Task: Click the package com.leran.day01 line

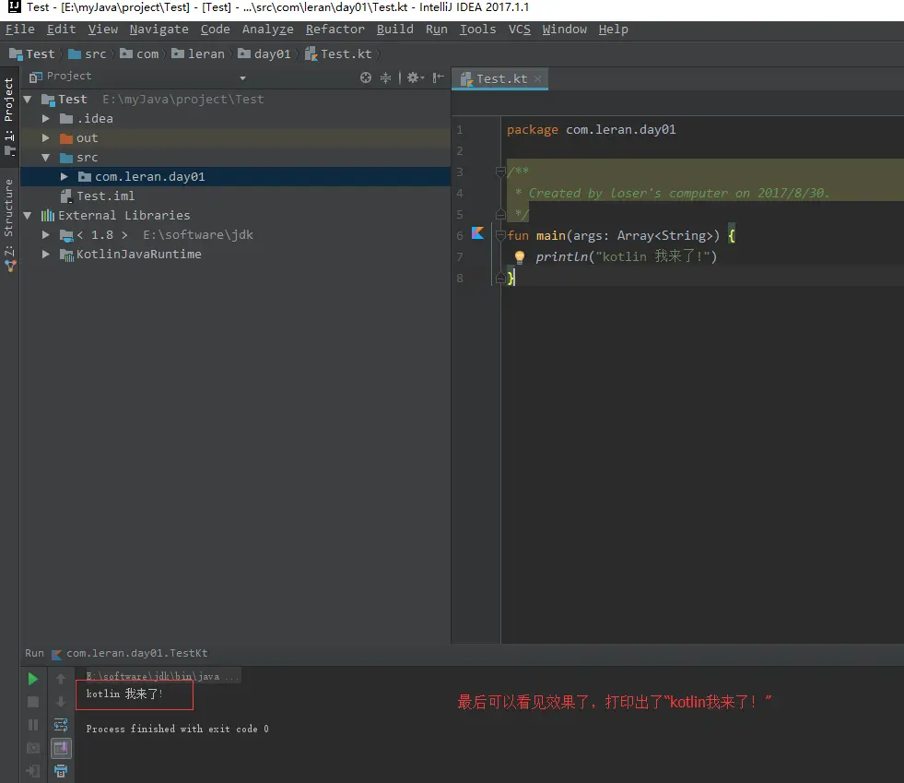Action: click(591, 129)
